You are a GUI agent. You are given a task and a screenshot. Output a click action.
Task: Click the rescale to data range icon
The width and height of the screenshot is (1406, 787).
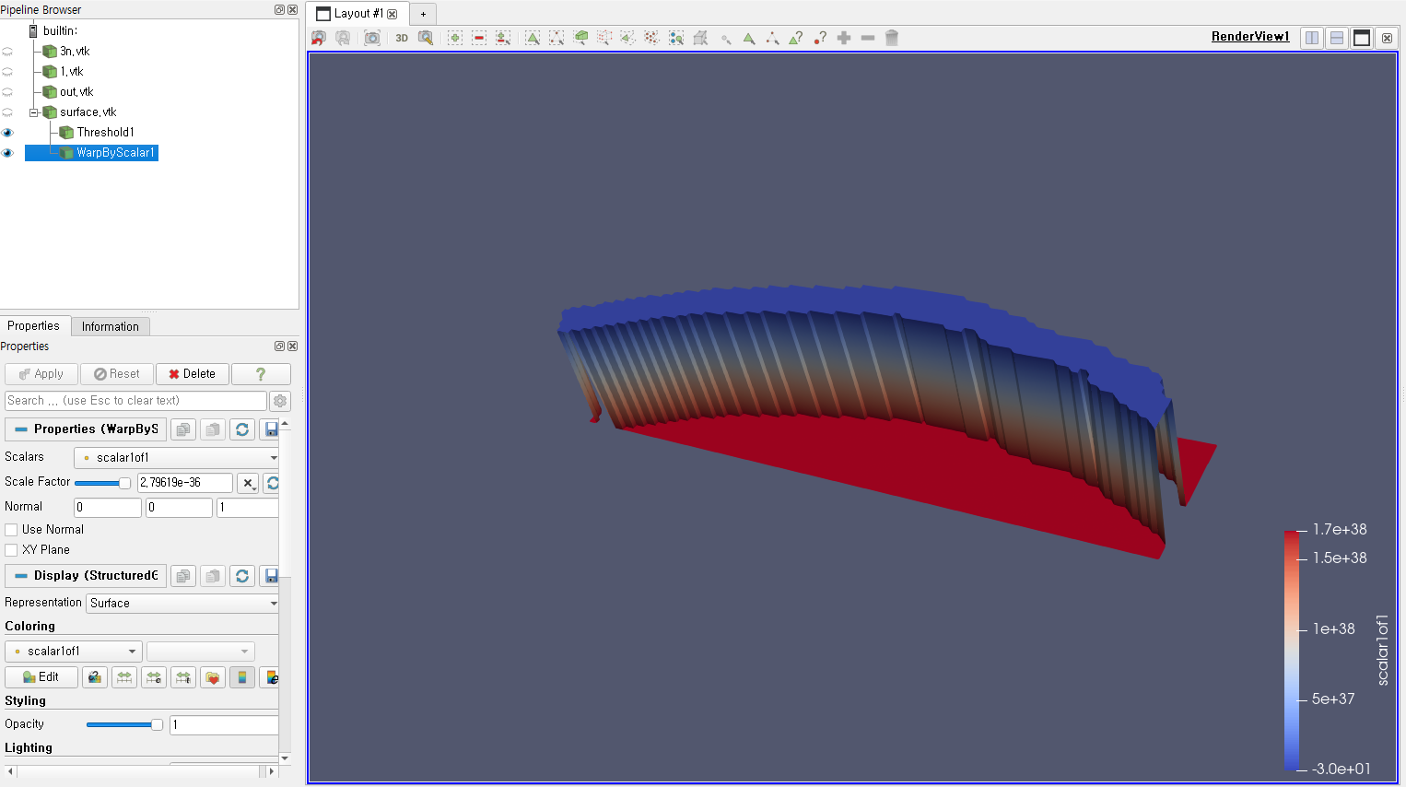pyautogui.click(x=124, y=677)
